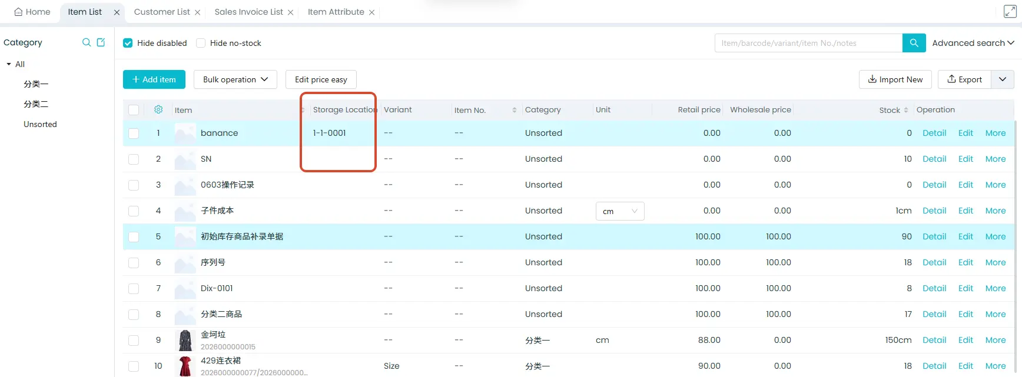The width and height of the screenshot is (1022, 377).
Task: Open Bulk operation dropdown
Action: (235, 79)
